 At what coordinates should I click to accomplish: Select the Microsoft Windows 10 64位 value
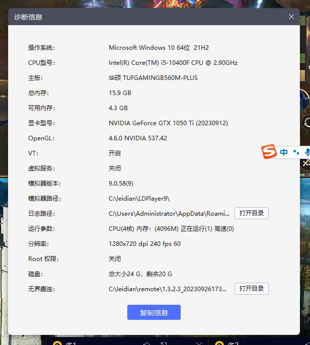point(159,48)
